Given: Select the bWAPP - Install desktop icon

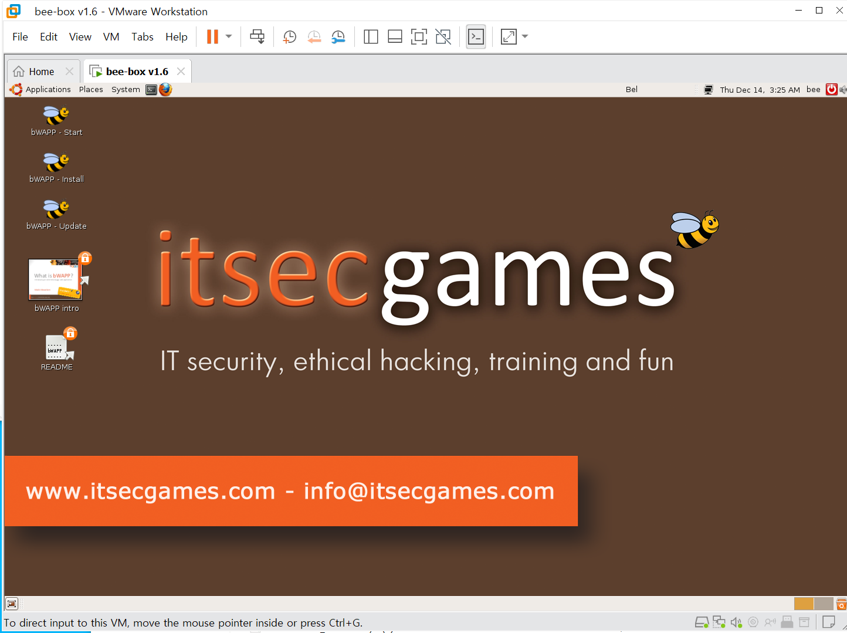Looking at the screenshot, I should coord(56,168).
